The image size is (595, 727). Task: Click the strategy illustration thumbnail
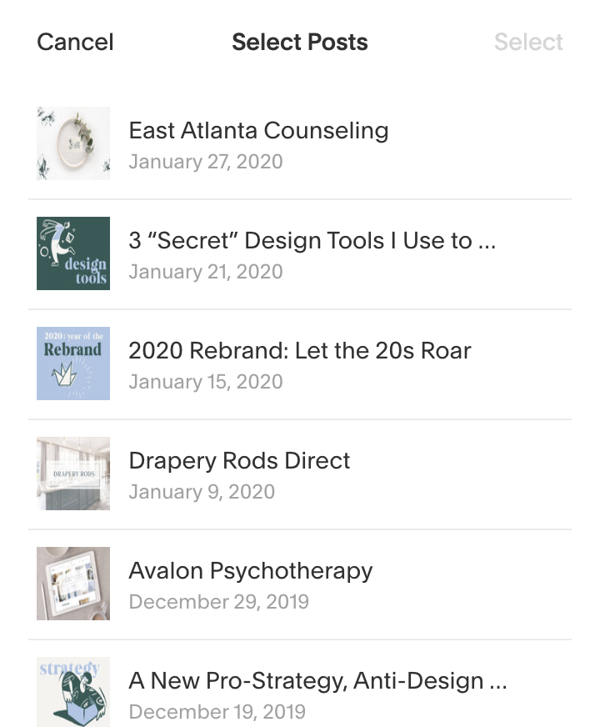pyautogui.click(x=73, y=692)
